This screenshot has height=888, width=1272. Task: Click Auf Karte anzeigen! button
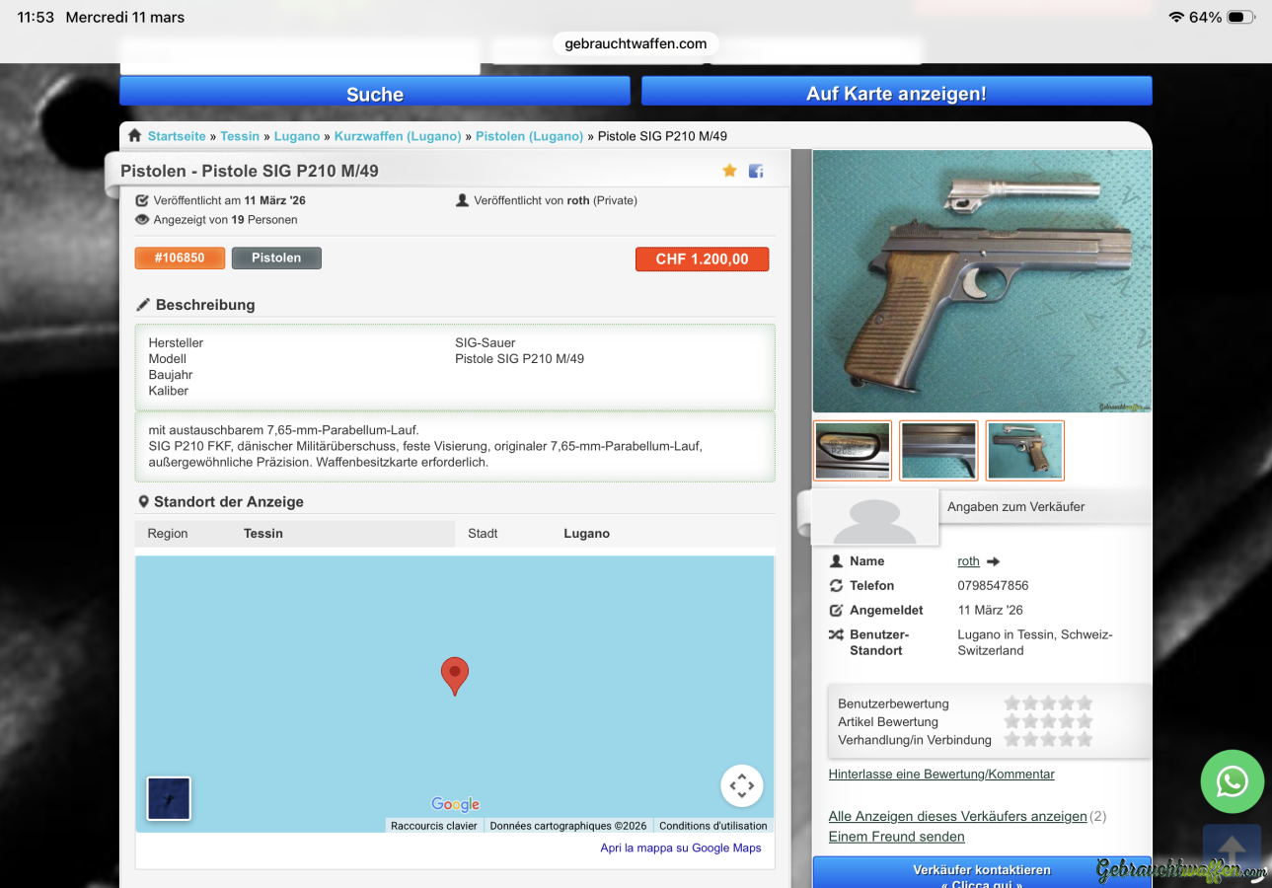(x=896, y=94)
